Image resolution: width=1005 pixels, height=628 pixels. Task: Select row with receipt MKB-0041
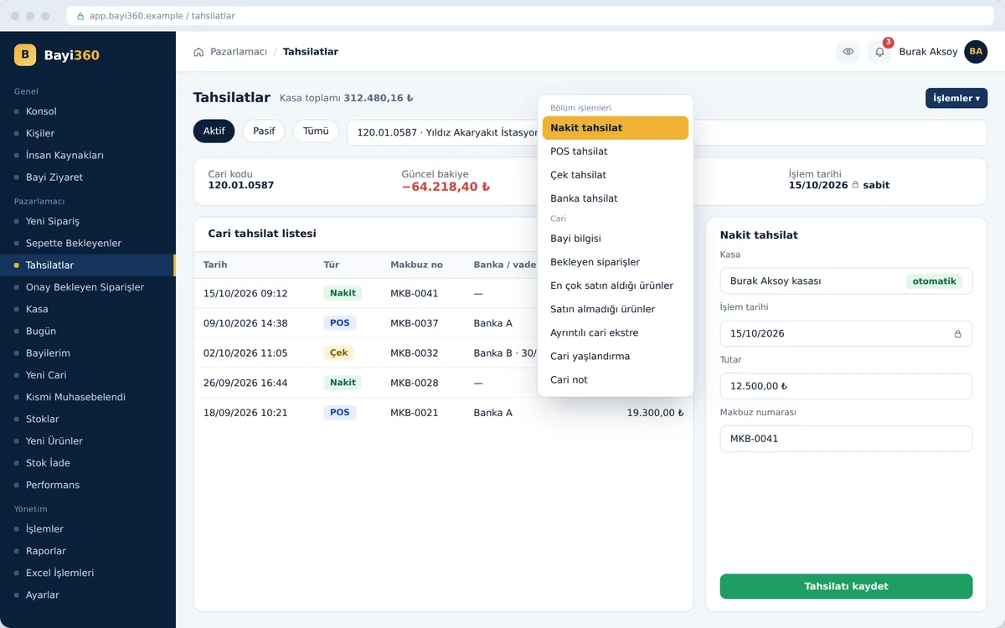444,294
